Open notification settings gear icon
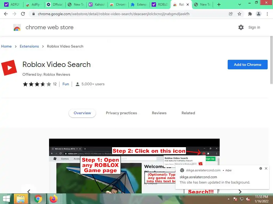Image resolution: width=273 pixels, height=204 pixels. pos(261,168)
